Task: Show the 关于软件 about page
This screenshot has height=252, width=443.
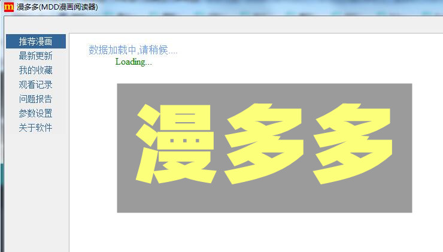Action: pos(36,127)
